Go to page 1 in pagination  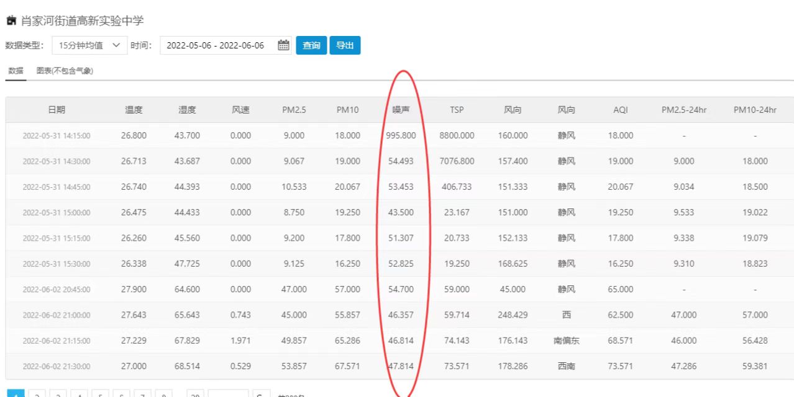coord(16,394)
